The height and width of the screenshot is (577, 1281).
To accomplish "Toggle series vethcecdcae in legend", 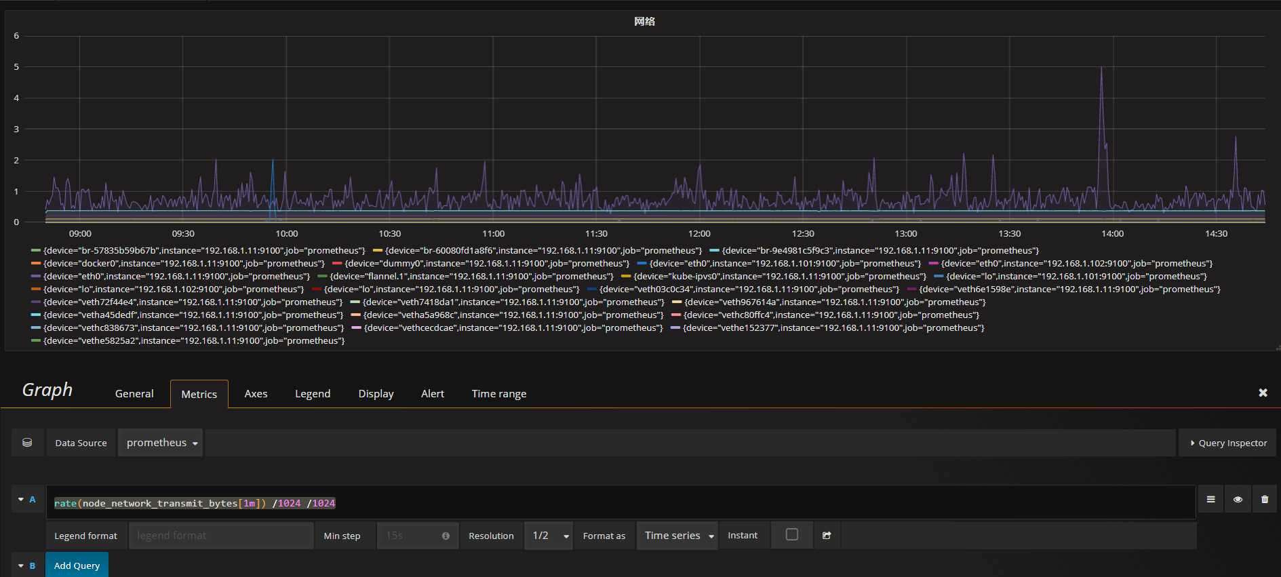I will 513,328.
